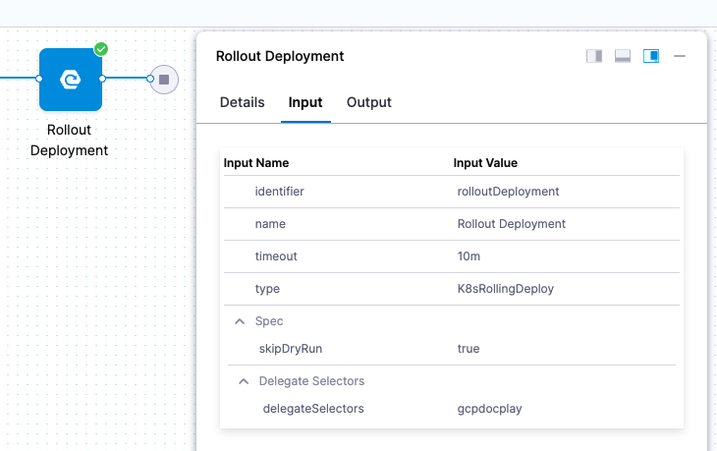
Task: Click the Input Name column header
Action: (256, 163)
